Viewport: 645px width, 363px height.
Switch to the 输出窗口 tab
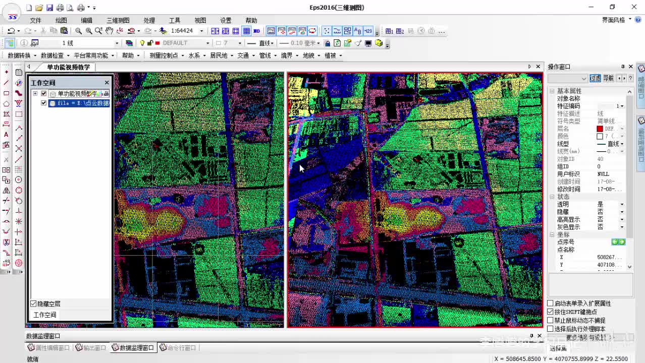coord(91,348)
